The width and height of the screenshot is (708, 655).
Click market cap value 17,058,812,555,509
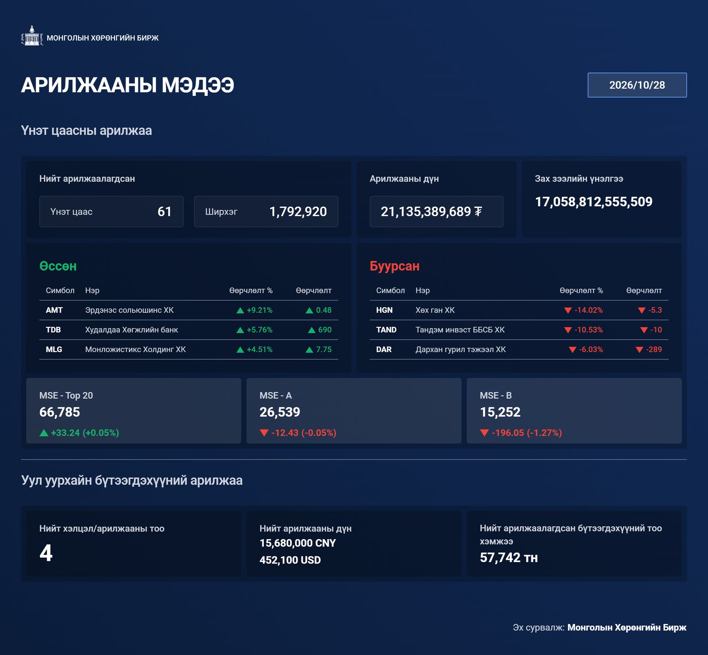pos(593,202)
